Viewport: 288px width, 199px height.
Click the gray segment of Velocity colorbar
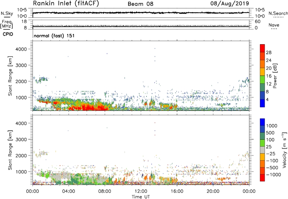[262, 150]
